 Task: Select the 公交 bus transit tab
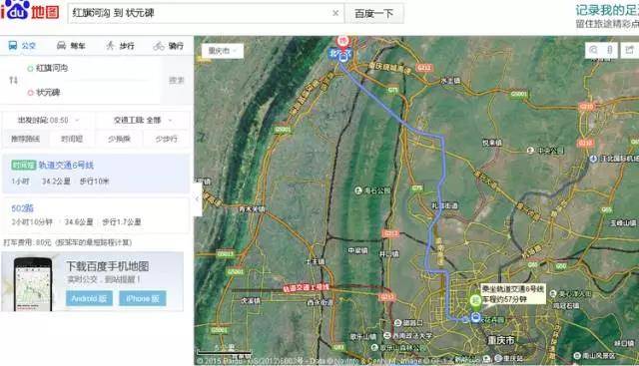click(x=22, y=46)
